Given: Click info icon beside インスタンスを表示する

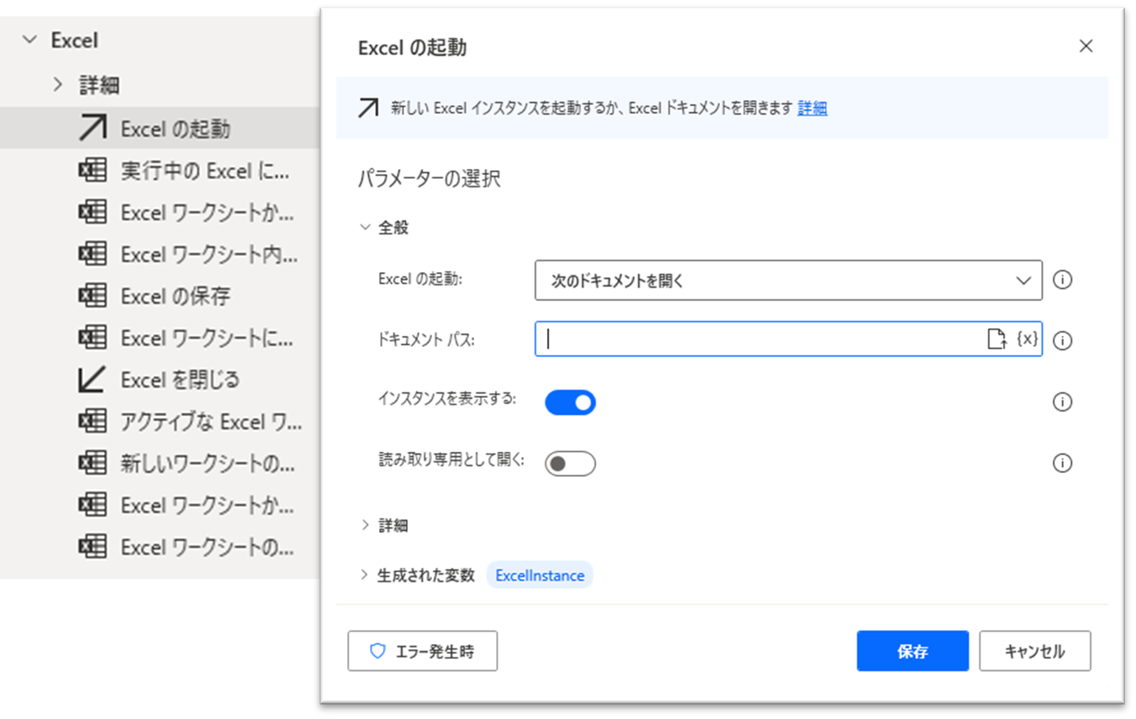Looking at the screenshot, I should pyautogui.click(x=1062, y=402).
